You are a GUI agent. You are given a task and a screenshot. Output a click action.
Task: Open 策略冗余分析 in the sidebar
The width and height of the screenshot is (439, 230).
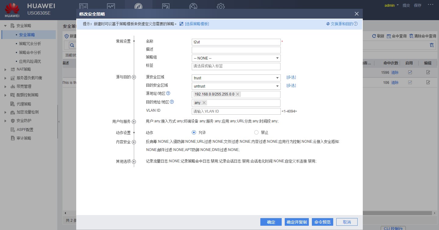(30, 44)
